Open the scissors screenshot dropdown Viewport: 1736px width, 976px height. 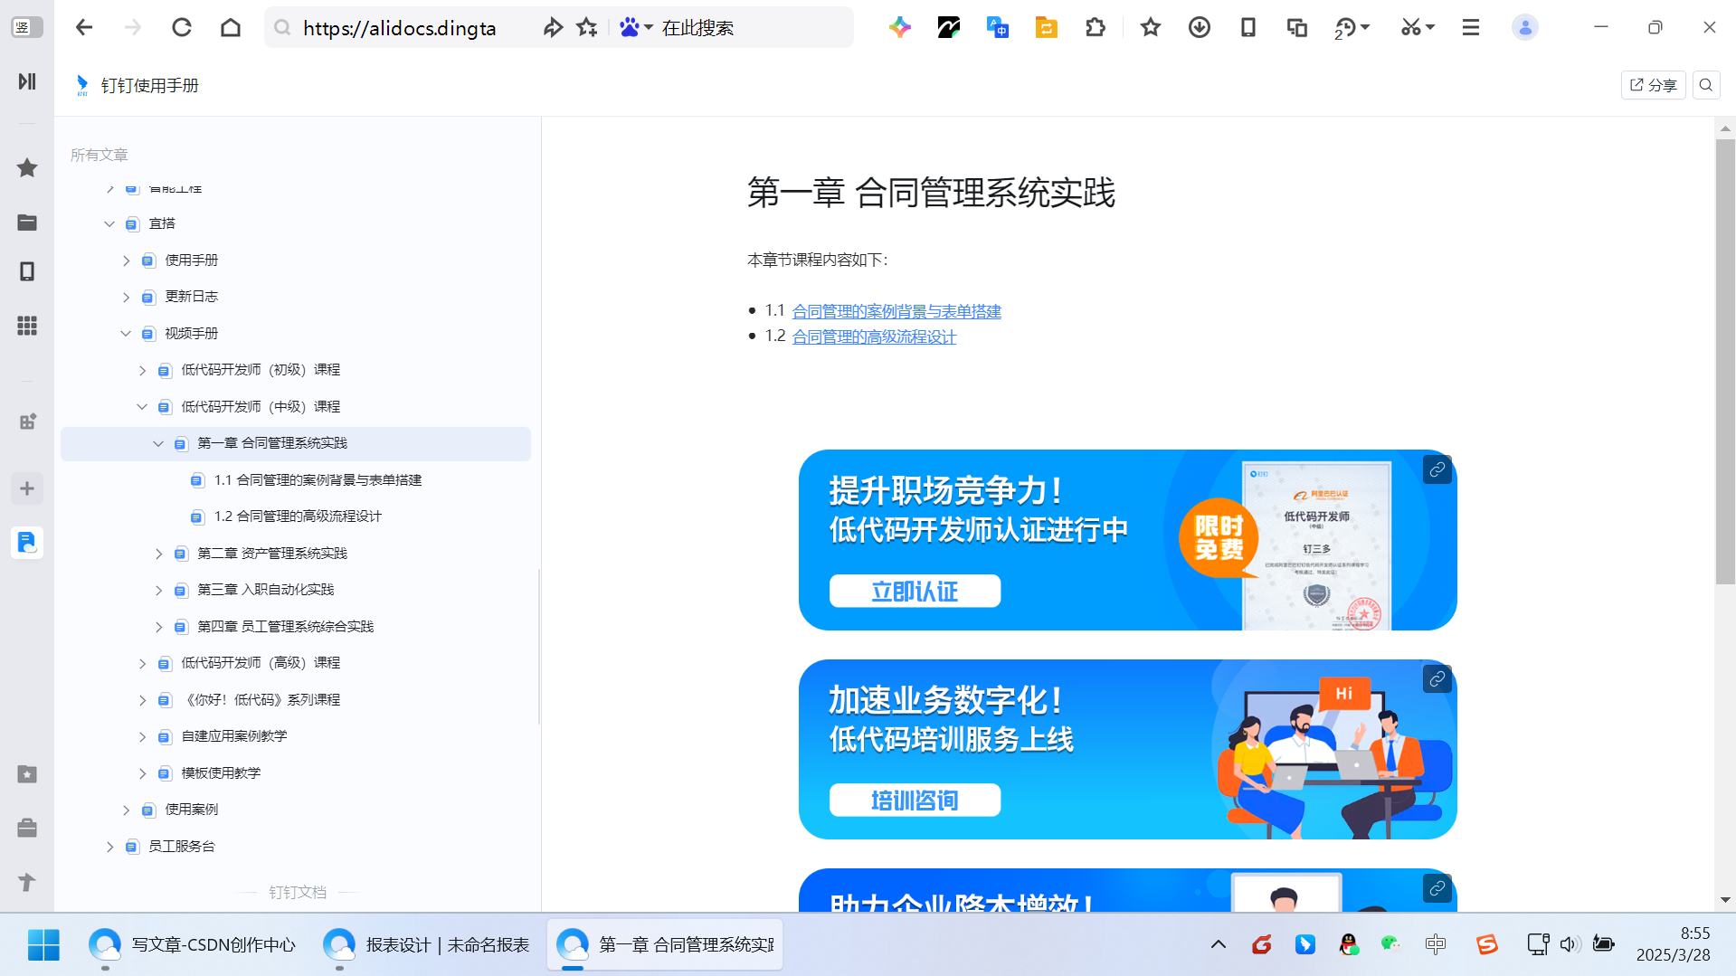pyautogui.click(x=1418, y=28)
